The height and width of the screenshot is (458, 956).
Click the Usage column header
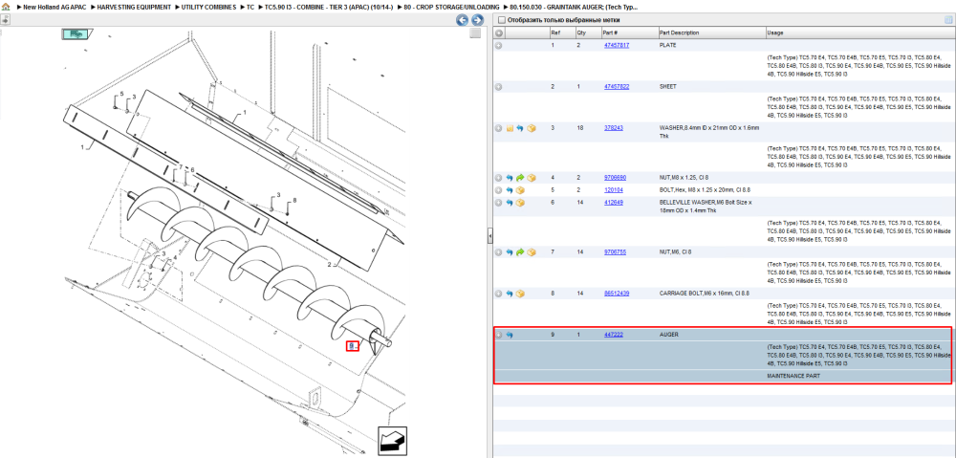point(859,33)
